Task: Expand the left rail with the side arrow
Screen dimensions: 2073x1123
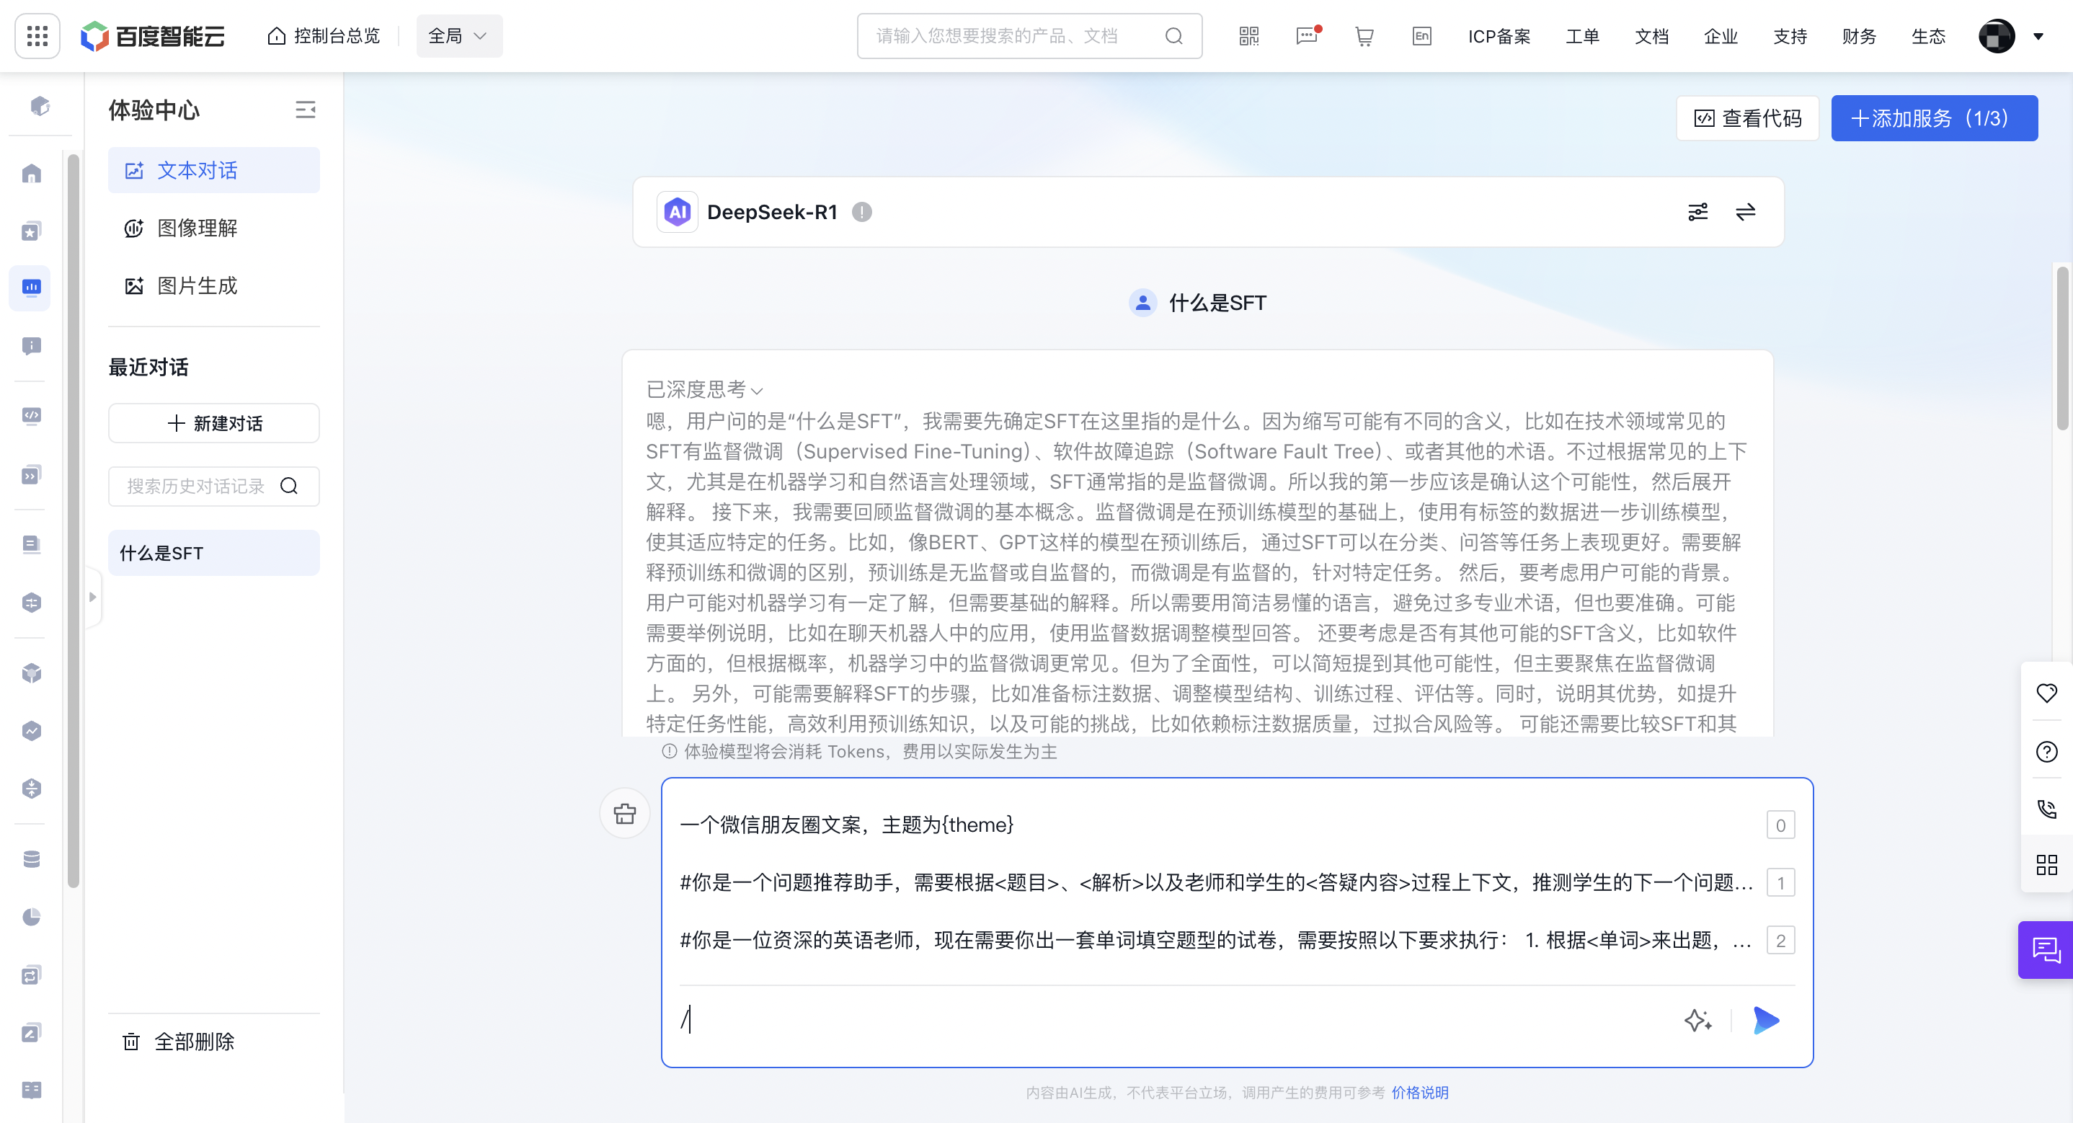Action: [x=92, y=597]
